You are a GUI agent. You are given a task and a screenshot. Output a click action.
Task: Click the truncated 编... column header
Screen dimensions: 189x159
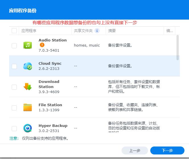pos(170,31)
